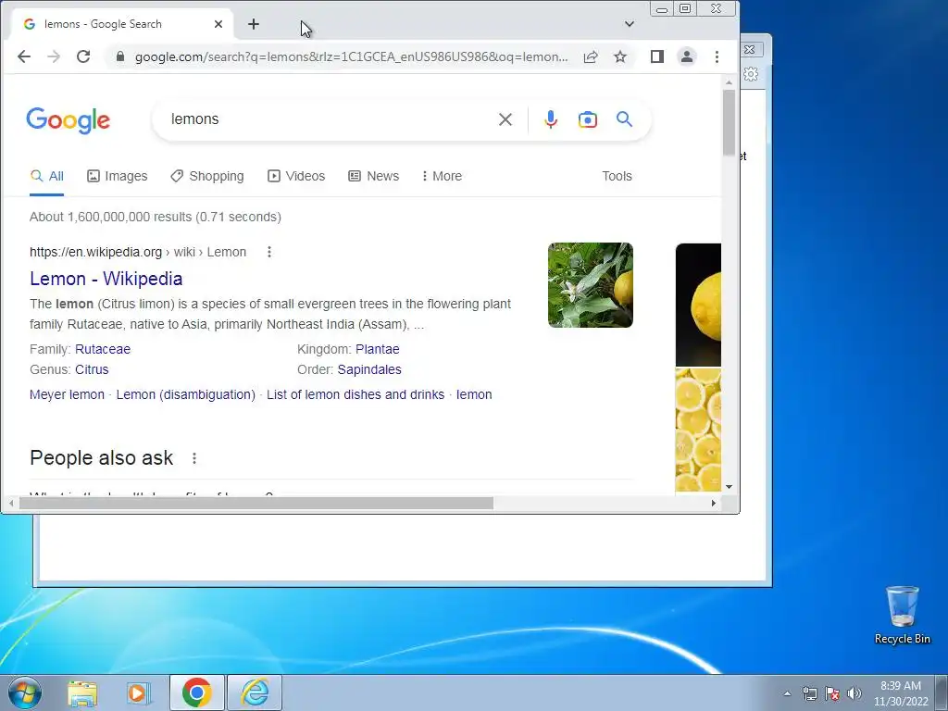Viewport: 948px width, 711px height.
Task: Reload the lemons search page
Action: pyautogui.click(x=83, y=56)
